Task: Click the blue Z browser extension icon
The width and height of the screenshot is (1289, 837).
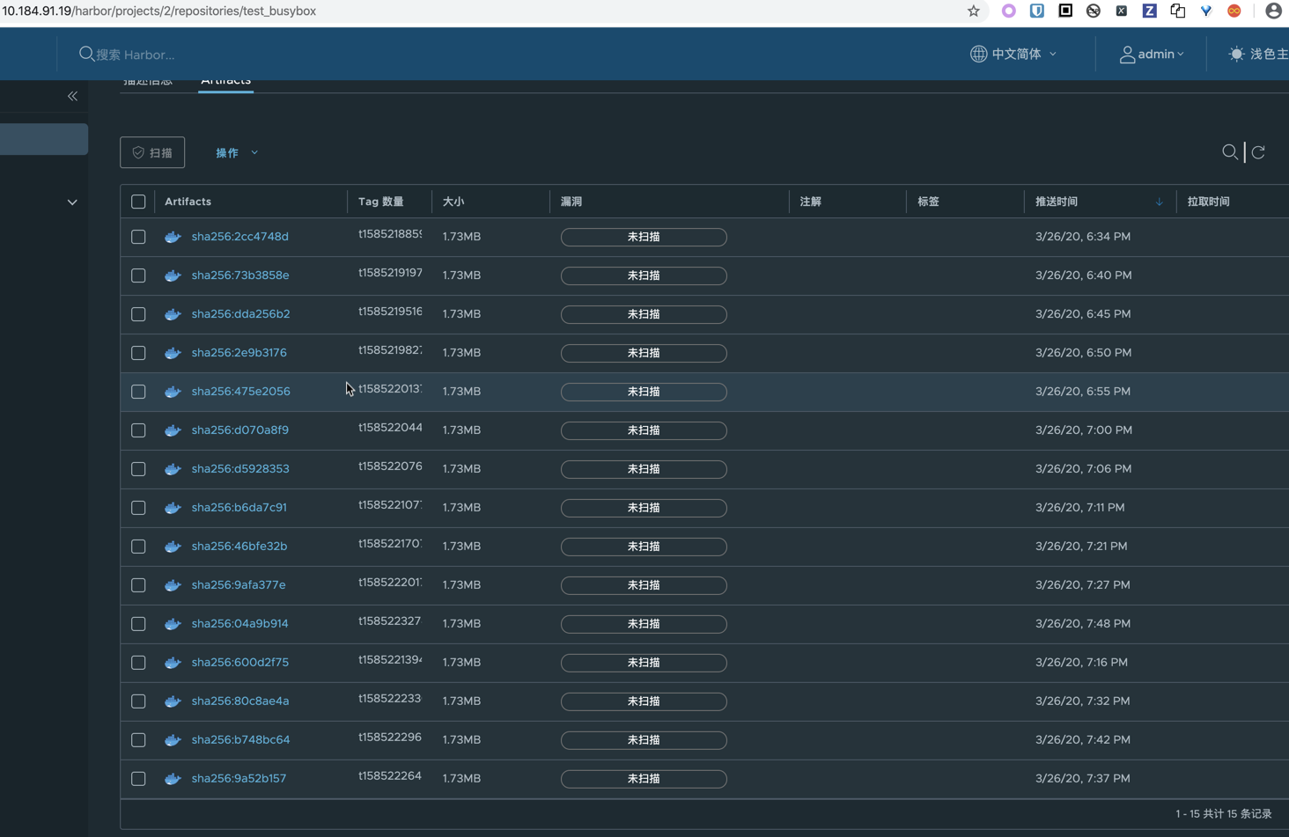Action: (x=1149, y=11)
